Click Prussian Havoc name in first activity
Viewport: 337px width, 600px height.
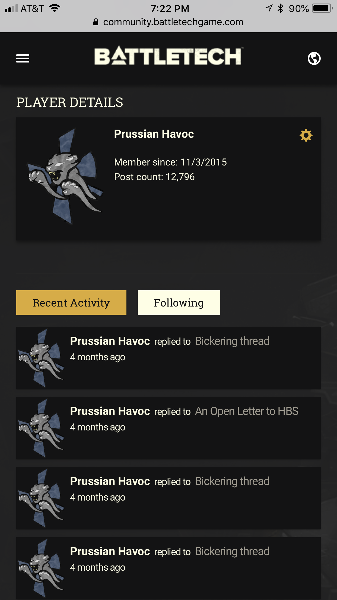tap(110, 341)
